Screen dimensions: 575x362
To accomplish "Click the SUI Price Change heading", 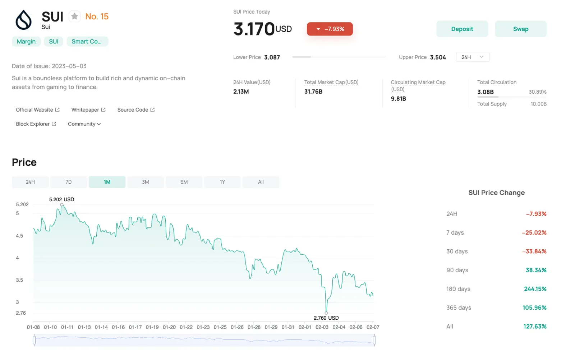I will pyautogui.click(x=496, y=193).
